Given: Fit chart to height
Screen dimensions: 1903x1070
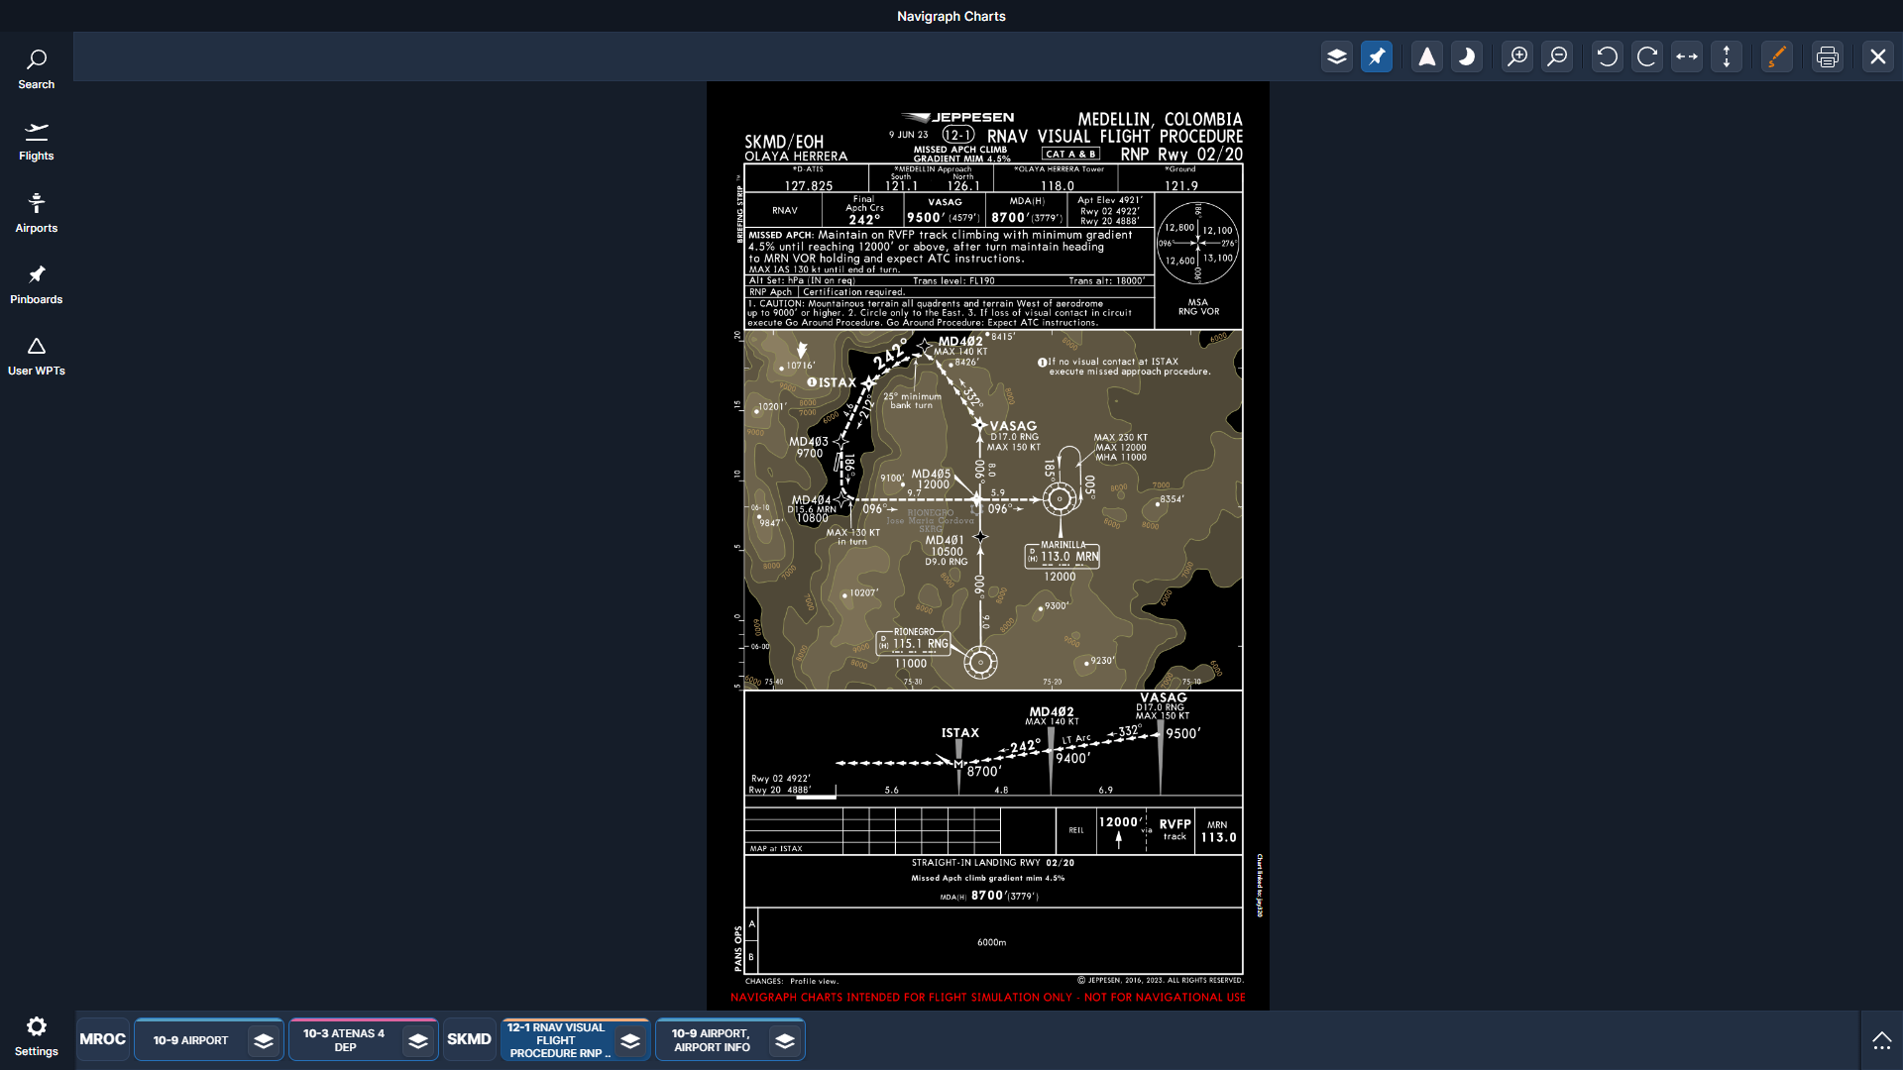Looking at the screenshot, I should (x=1727, y=56).
